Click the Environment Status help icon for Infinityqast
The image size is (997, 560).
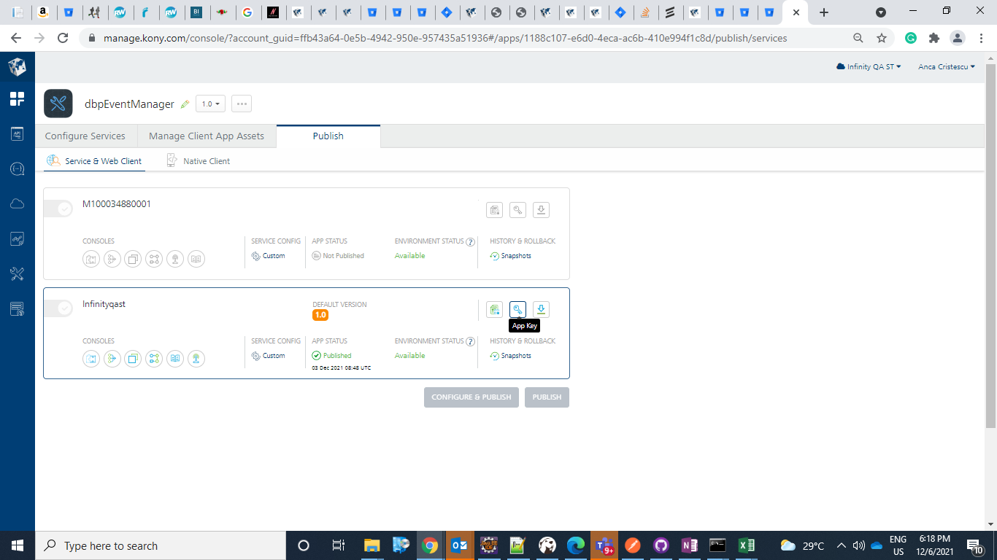pos(471,341)
